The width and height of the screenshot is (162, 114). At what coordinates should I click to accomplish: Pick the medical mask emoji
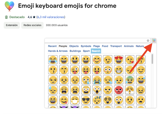point(75,100)
